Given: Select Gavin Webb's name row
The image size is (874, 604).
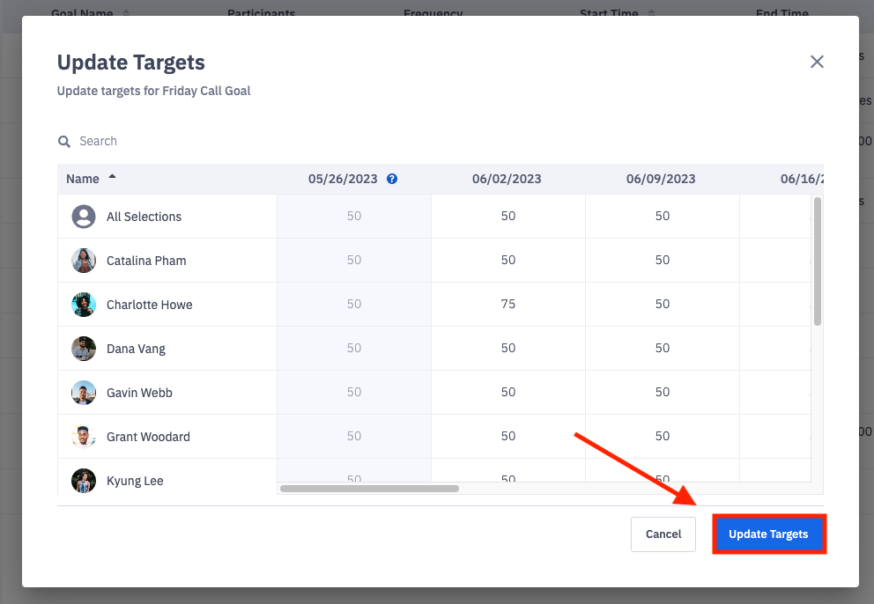Looking at the screenshot, I should [x=137, y=392].
